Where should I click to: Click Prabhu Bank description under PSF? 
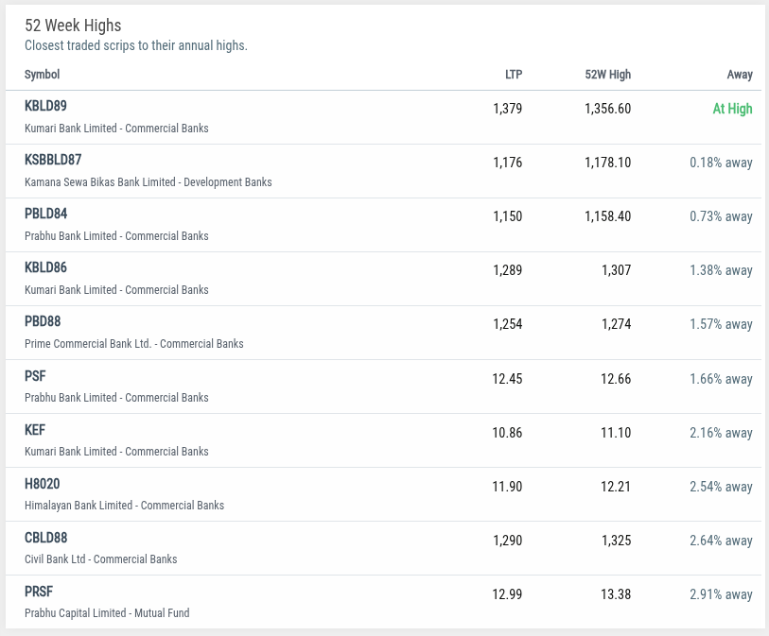pyautogui.click(x=116, y=398)
